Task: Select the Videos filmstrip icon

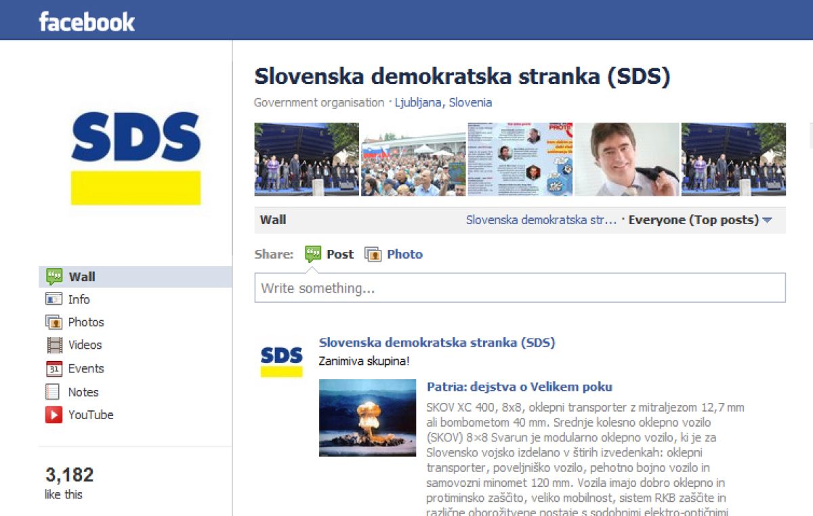Action: click(x=54, y=345)
